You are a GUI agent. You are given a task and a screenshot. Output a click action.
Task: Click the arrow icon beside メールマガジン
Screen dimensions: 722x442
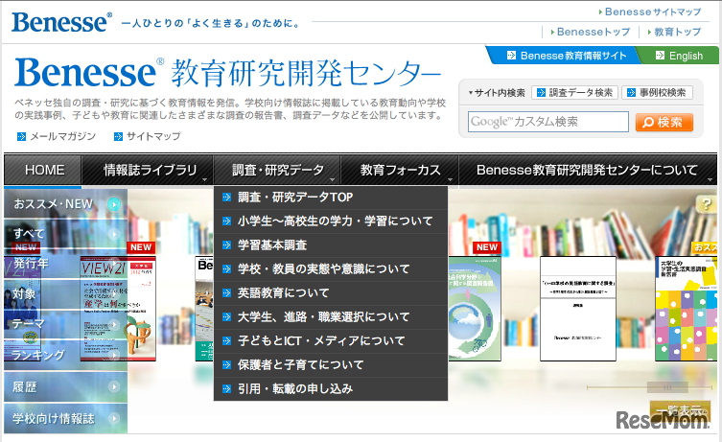(21, 136)
